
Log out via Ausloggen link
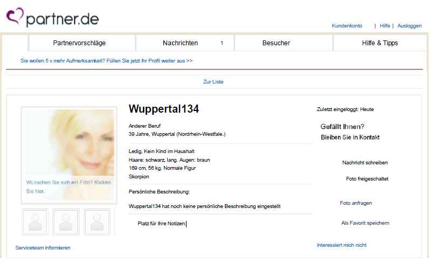409,25
